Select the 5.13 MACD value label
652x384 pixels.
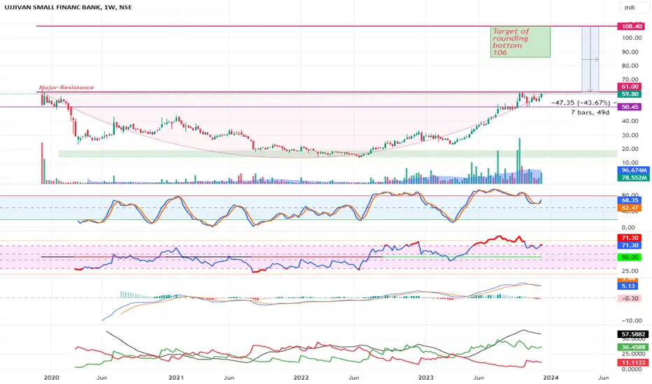pyautogui.click(x=628, y=286)
